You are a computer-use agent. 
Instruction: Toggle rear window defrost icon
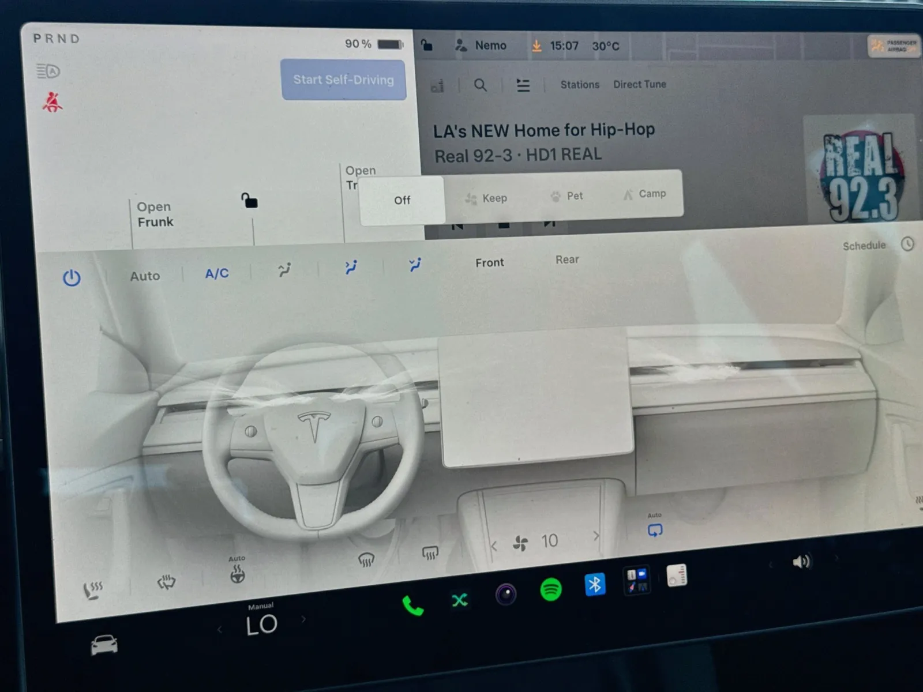coord(430,553)
